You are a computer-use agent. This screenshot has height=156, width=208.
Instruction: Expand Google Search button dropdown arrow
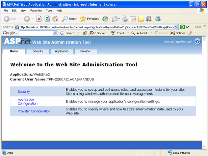pyautogui.click(x=78, y=33)
